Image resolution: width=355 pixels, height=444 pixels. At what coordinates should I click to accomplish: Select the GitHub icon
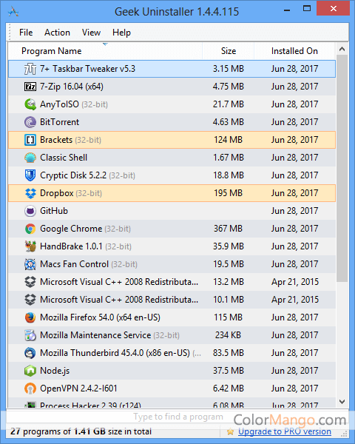tap(30, 211)
